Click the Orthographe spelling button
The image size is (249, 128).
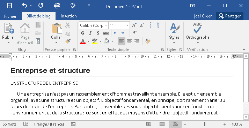coord(198,33)
